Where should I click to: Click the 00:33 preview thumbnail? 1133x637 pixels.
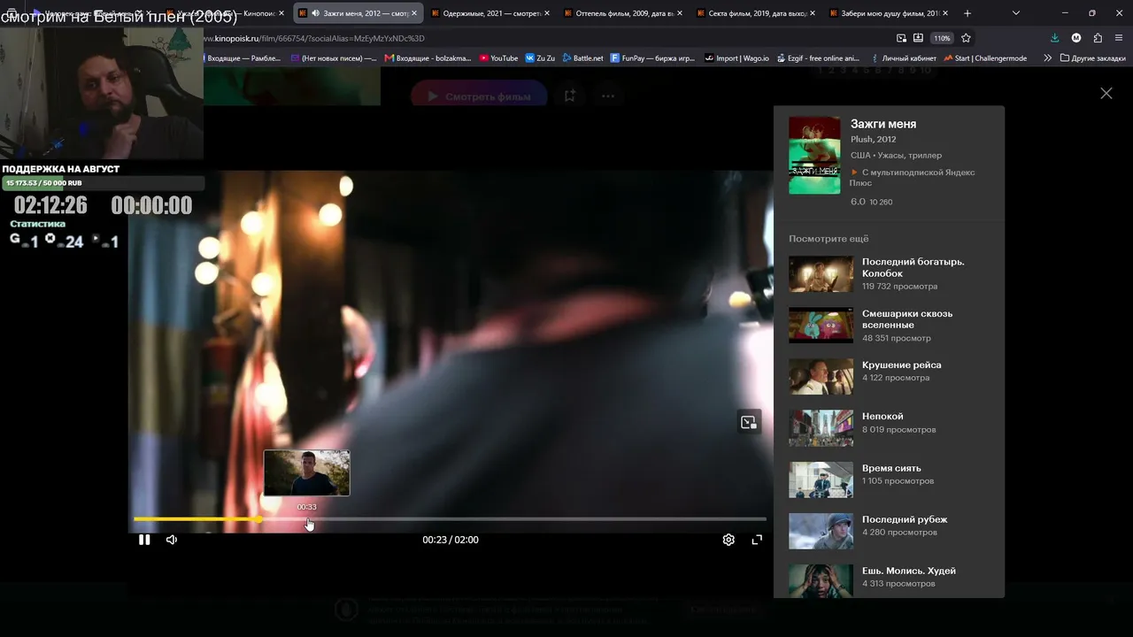306,473
